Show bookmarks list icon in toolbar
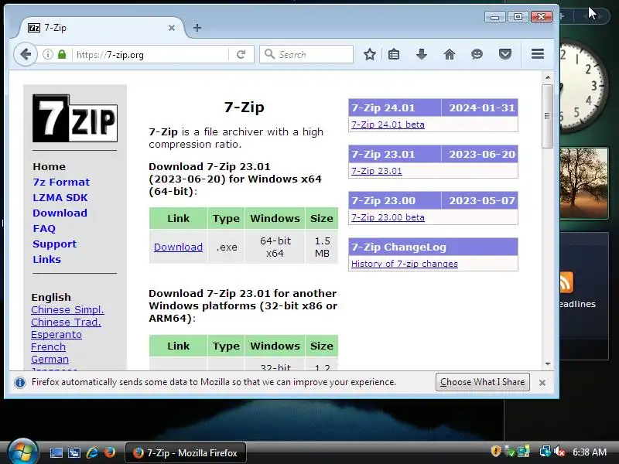 [x=394, y=54]
